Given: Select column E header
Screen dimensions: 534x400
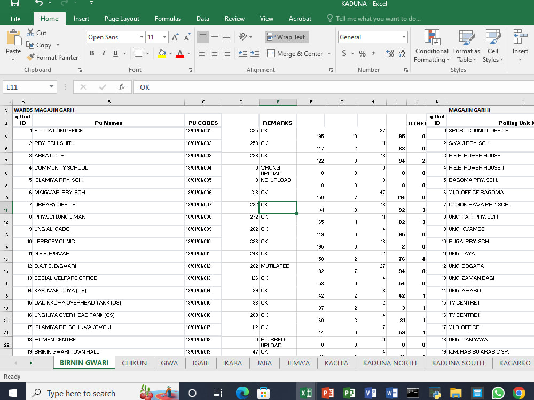Looking at the screenshot, I should 278,102.
